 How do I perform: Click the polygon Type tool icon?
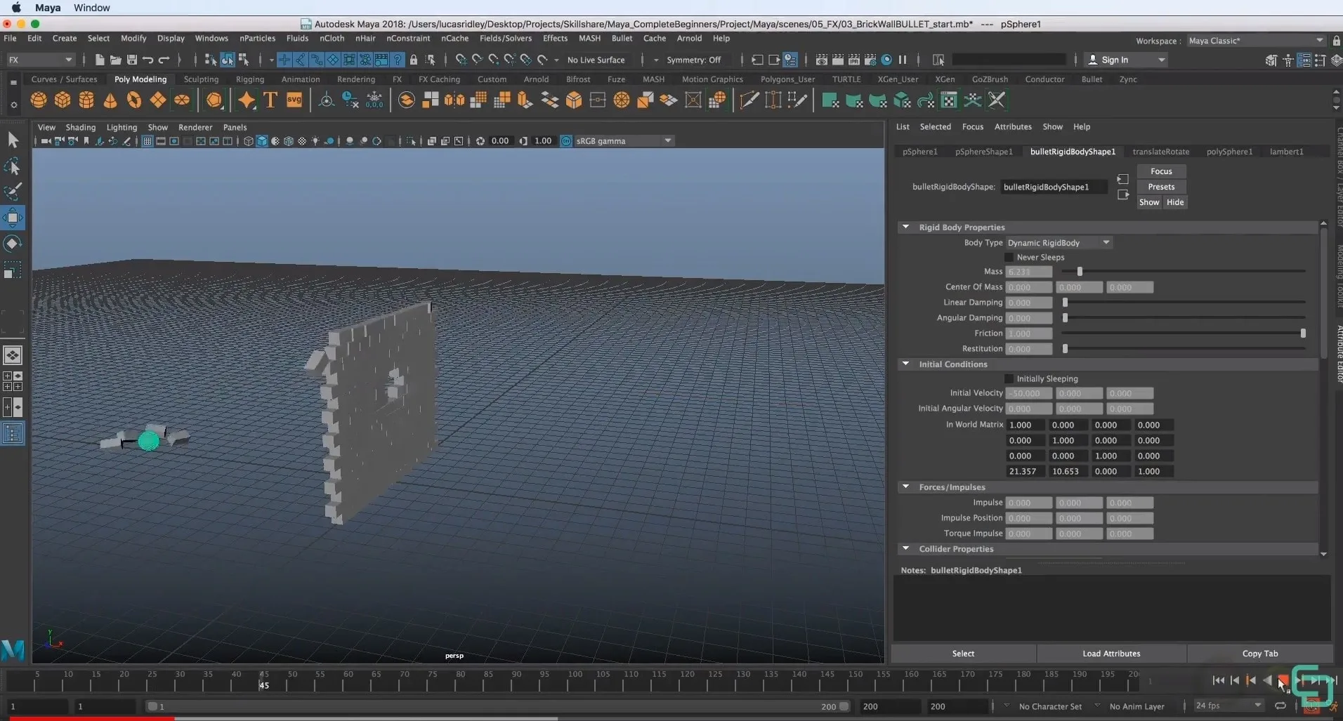270,100
